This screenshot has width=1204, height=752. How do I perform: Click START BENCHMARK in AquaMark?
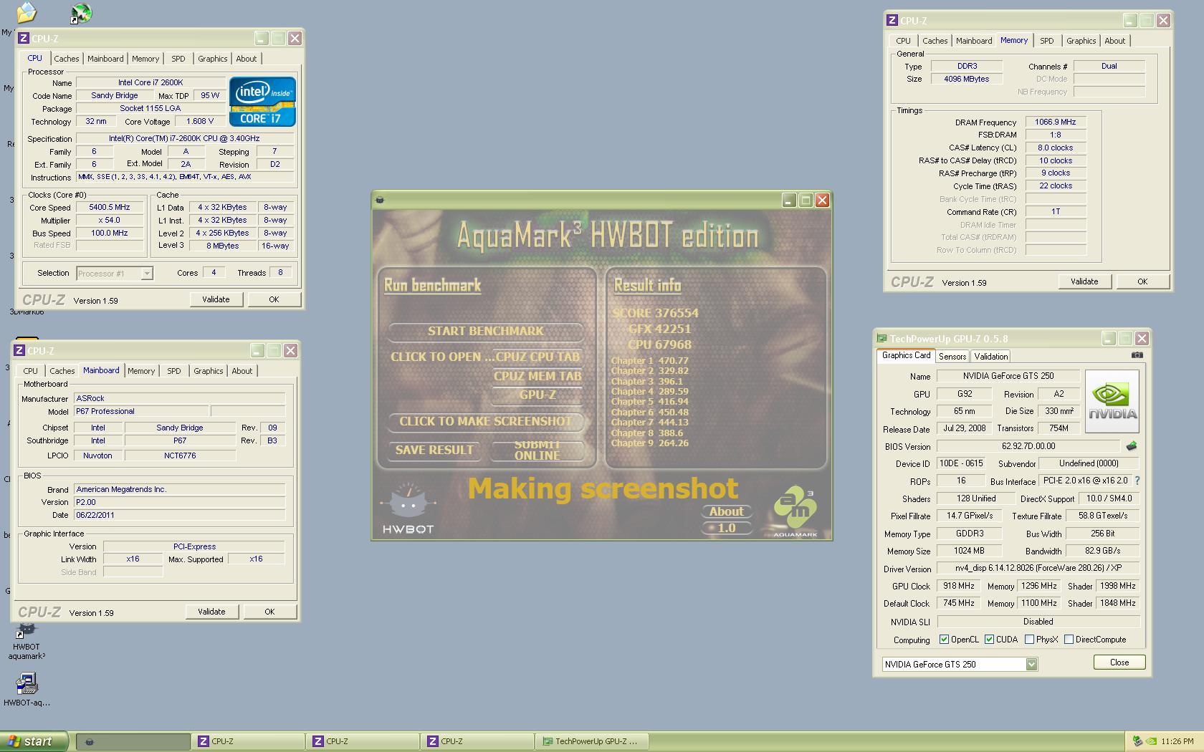pyautogui.click(x=485, y=331)
